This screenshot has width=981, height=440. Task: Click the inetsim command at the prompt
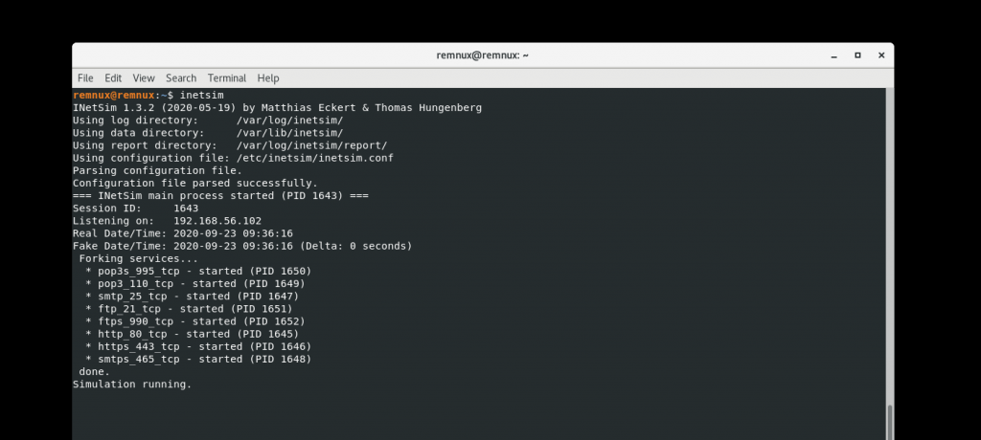pos(201,95)
